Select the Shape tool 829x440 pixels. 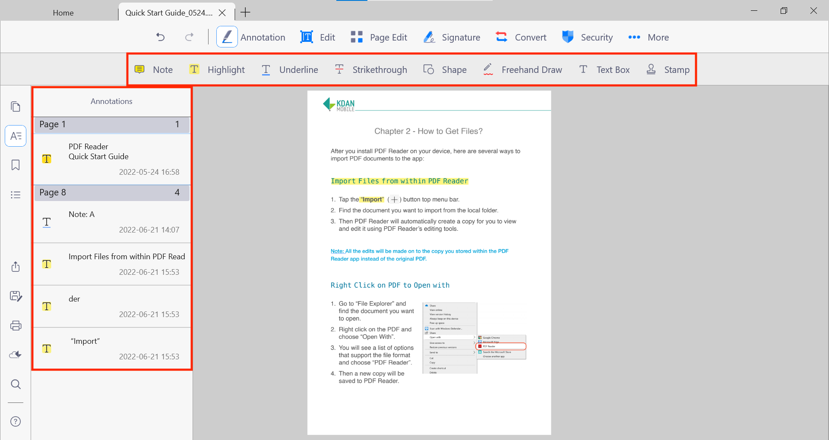(x=445, y=69)
